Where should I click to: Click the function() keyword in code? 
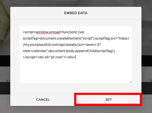click(x=70, y=32)
